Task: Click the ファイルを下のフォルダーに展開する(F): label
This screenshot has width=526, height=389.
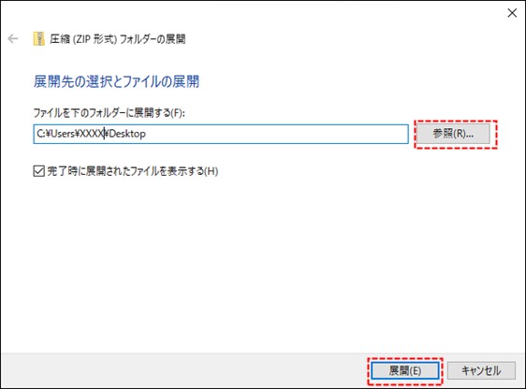Action: coord(109,112)
